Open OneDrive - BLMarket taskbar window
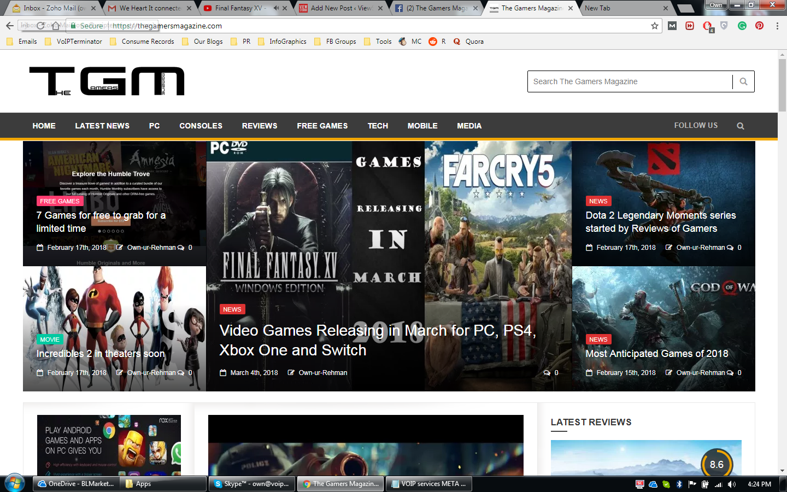Screen dimensions: 787x492 click(77, 484)
